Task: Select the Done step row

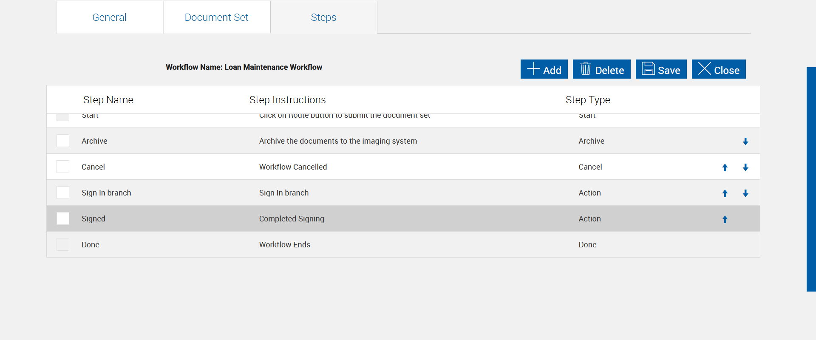Action: click(x=285, y=245)
